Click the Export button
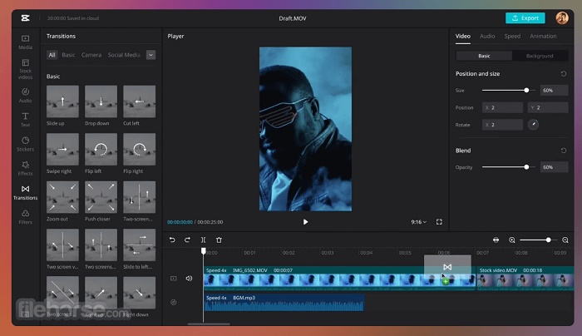The image size is (582, 336). click(525, 17)
